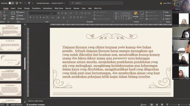190x106 pixels.
Task: Open the Nitro Pro tab
Action: 98,8
